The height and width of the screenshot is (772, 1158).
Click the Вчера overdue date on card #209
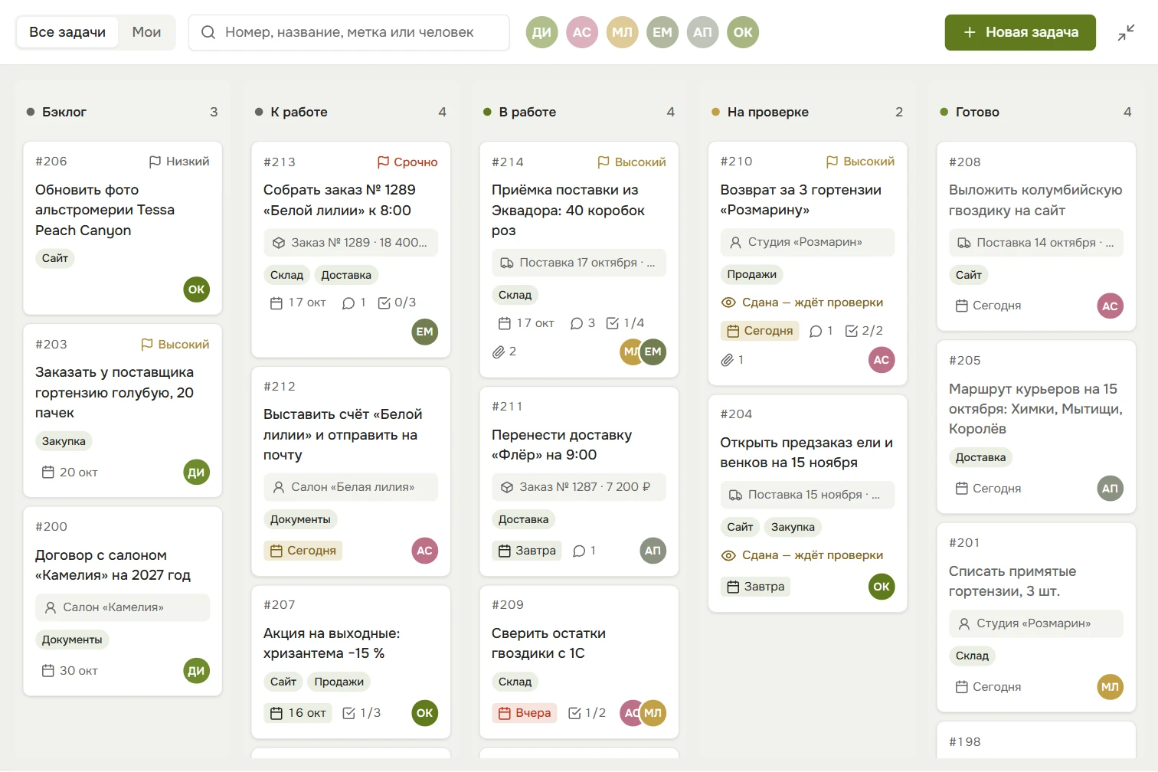point(525,713)
